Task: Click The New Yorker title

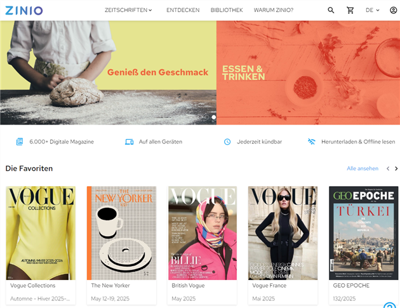Action: pyautogui.click(x=110, y=286)
